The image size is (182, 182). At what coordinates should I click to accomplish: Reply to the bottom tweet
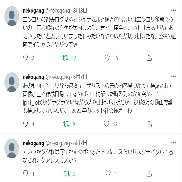click(26, 174)
